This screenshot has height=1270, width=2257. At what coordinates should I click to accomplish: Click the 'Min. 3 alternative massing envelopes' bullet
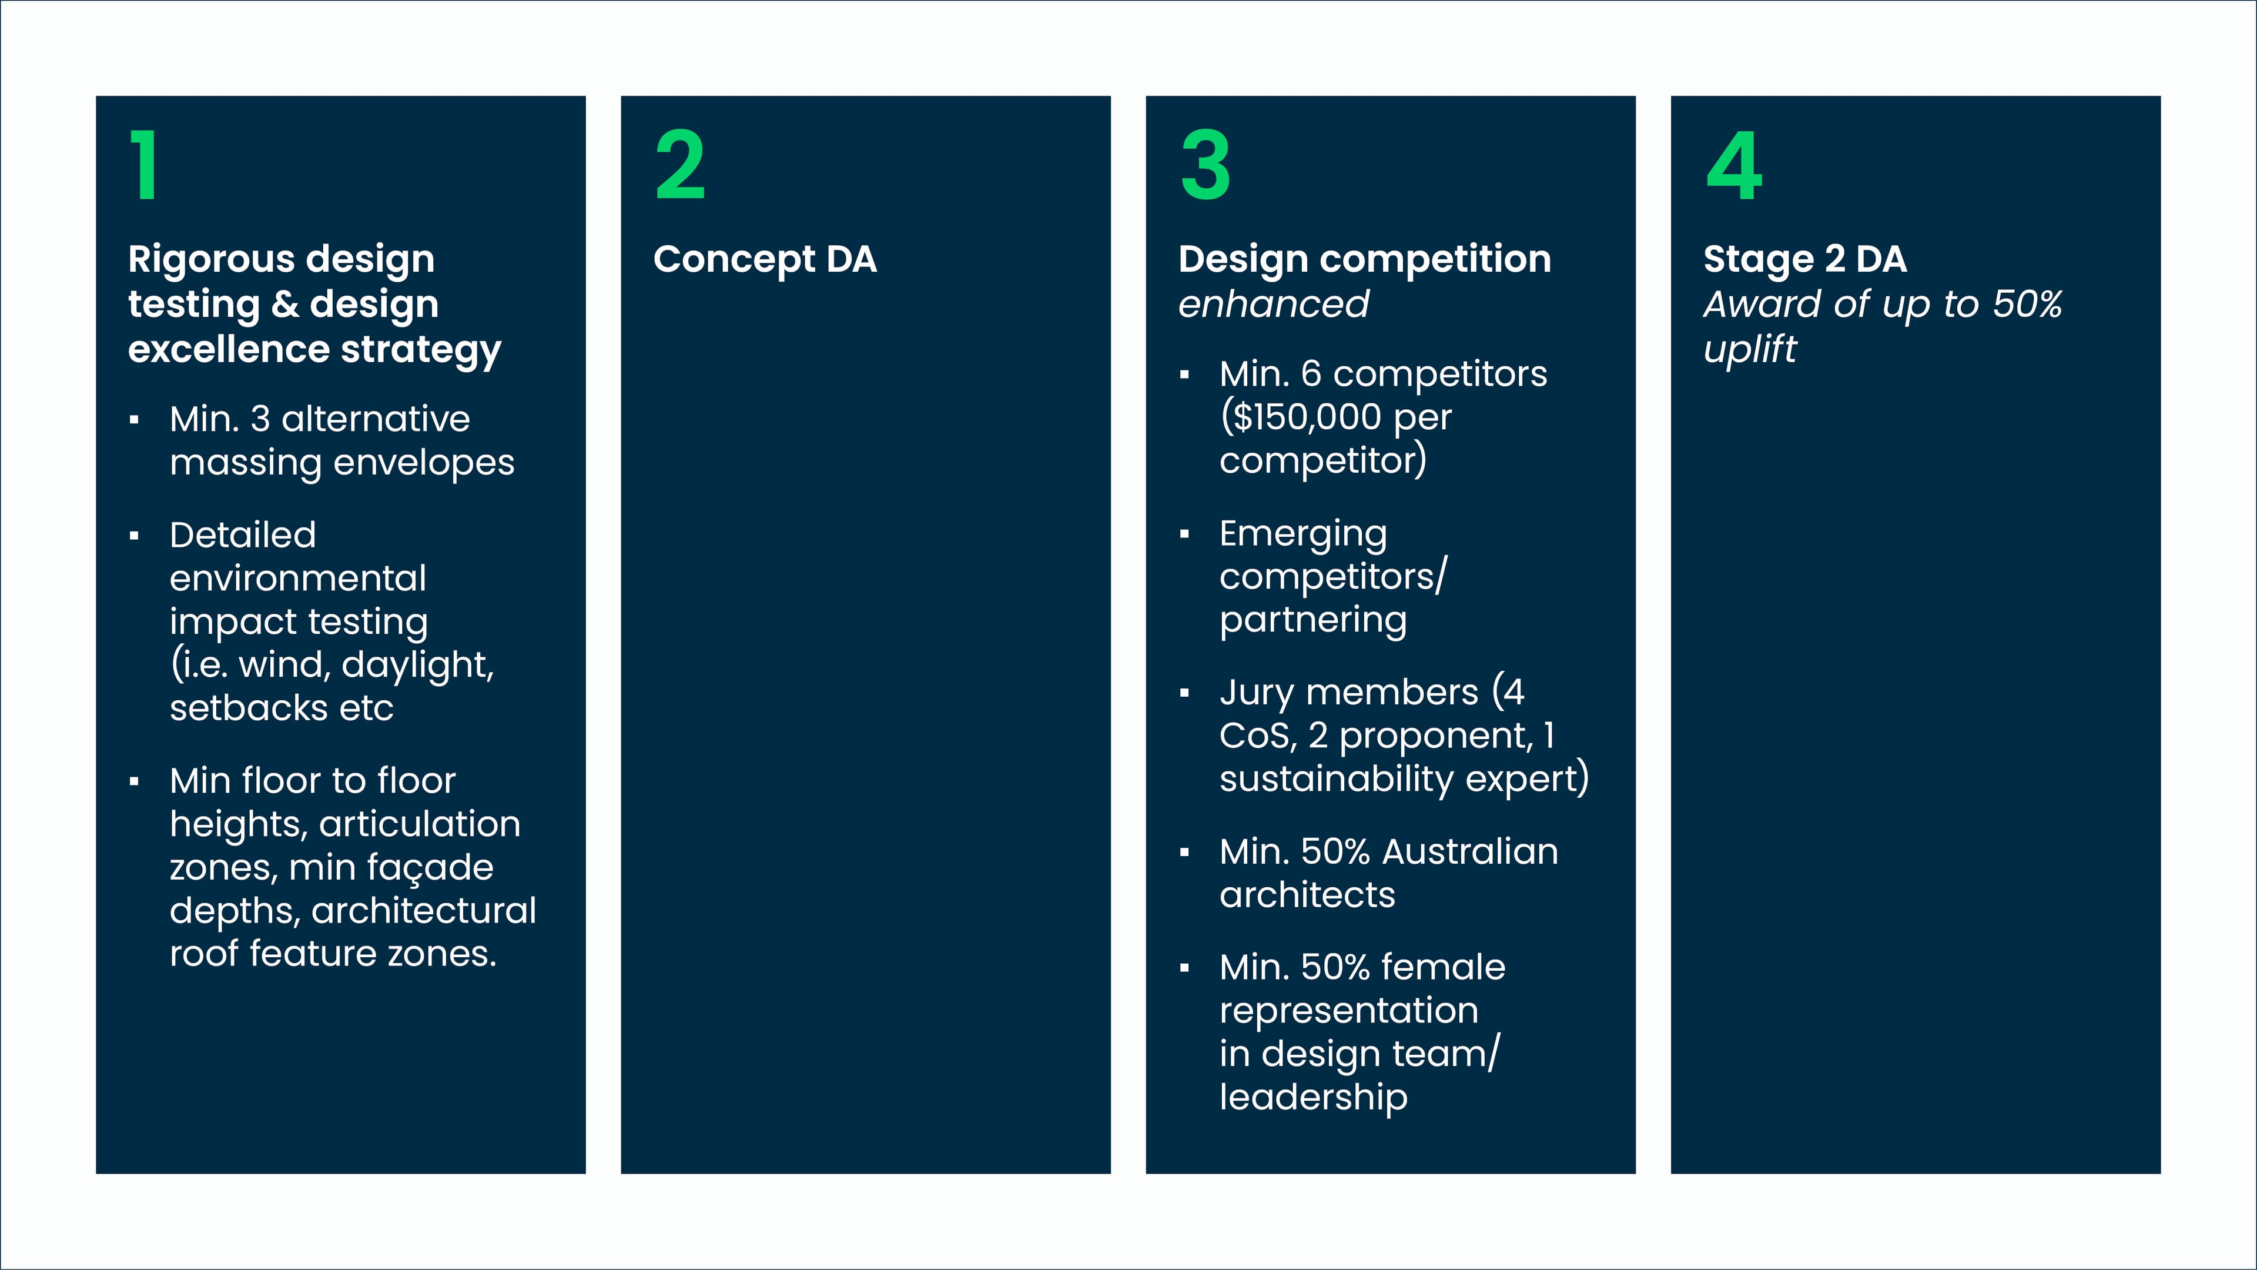pos(341,441)
